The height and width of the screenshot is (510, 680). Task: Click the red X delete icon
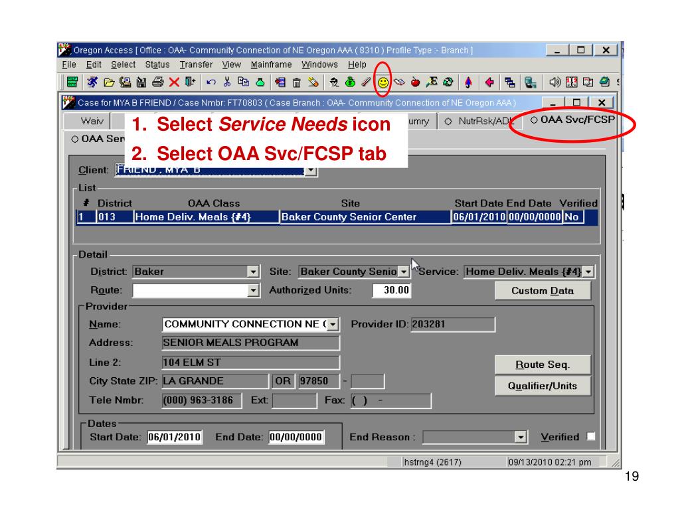[175, 82]
